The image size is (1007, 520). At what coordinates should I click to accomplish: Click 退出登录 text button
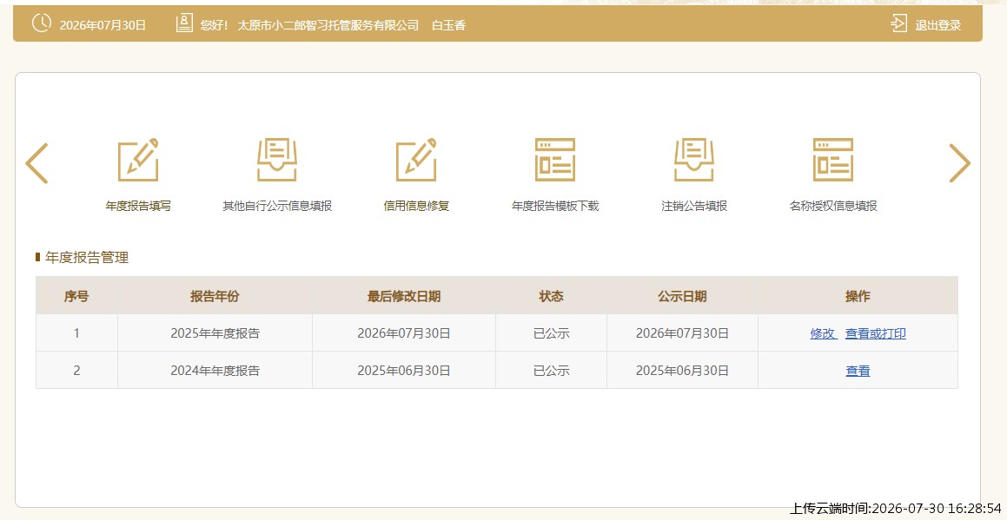tap(937, 26)
